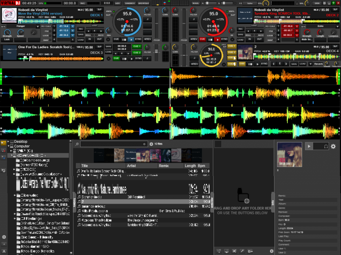
Task: Delete Deck 1 hot cue 1 with X
Action: (72, 26)
